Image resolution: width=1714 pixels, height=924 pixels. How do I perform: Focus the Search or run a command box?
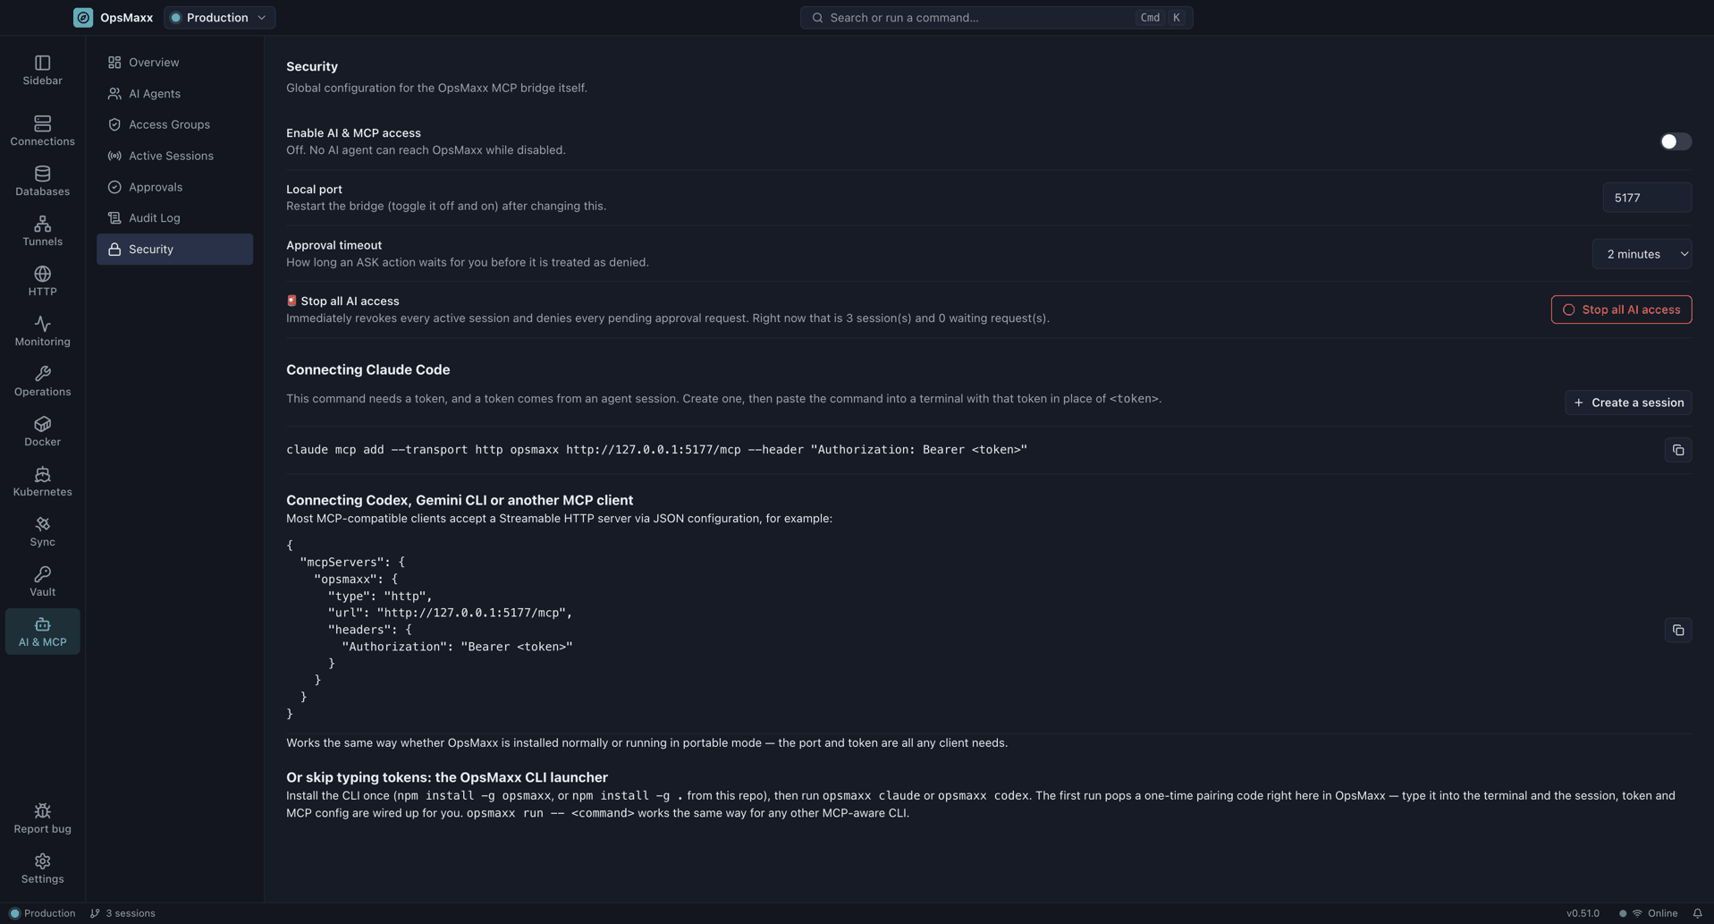pos(996,18)
